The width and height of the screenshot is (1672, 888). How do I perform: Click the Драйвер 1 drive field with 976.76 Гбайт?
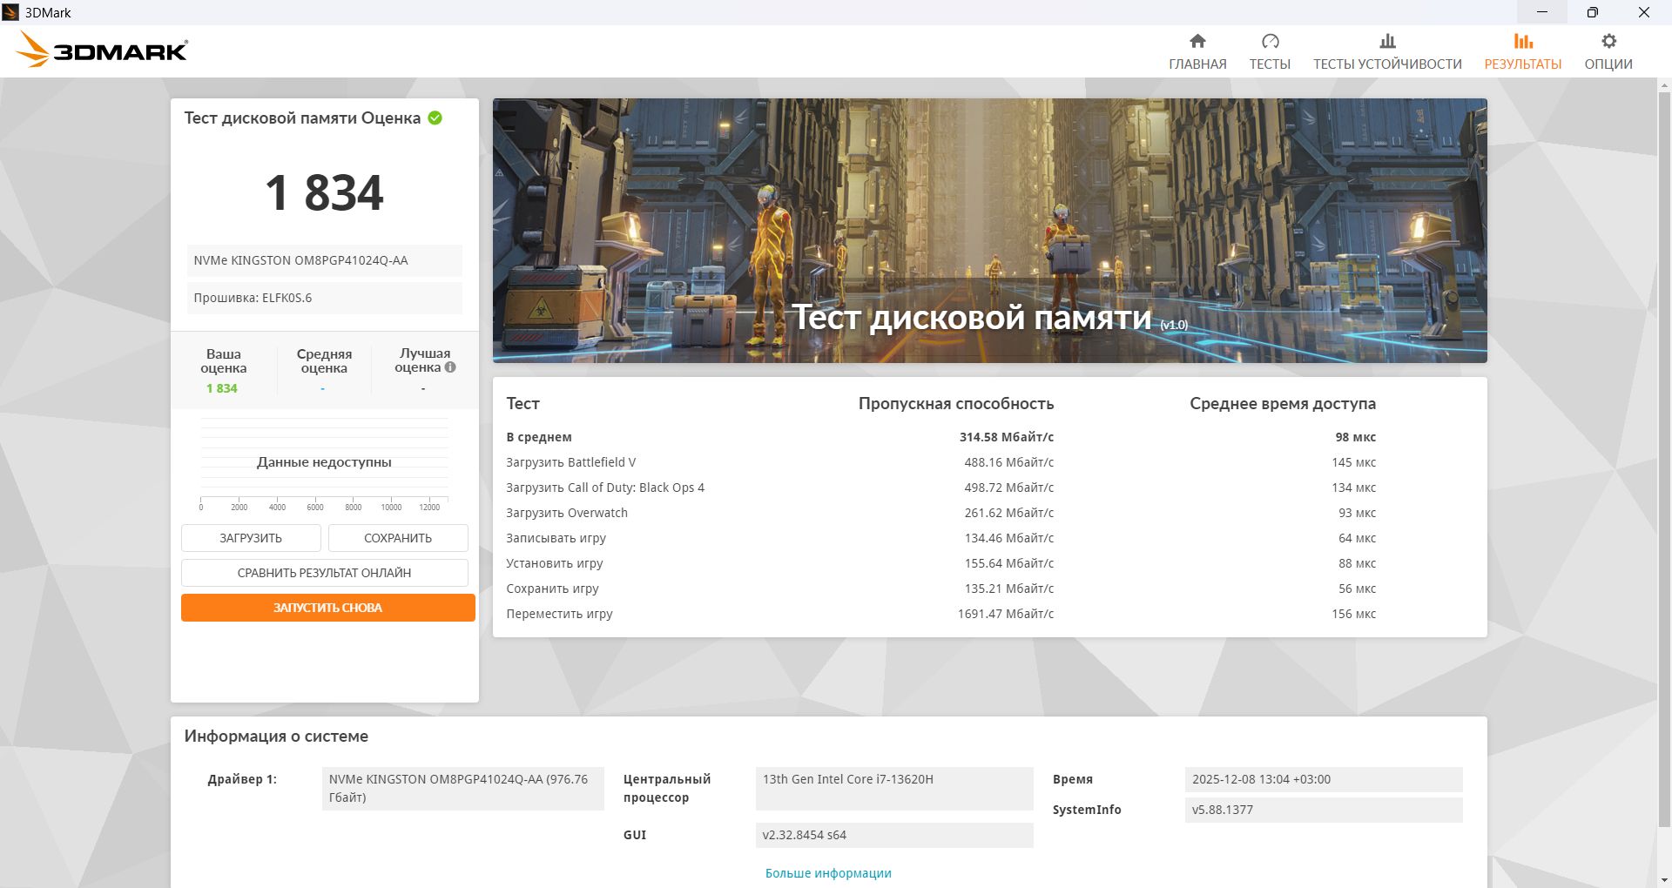462,789
